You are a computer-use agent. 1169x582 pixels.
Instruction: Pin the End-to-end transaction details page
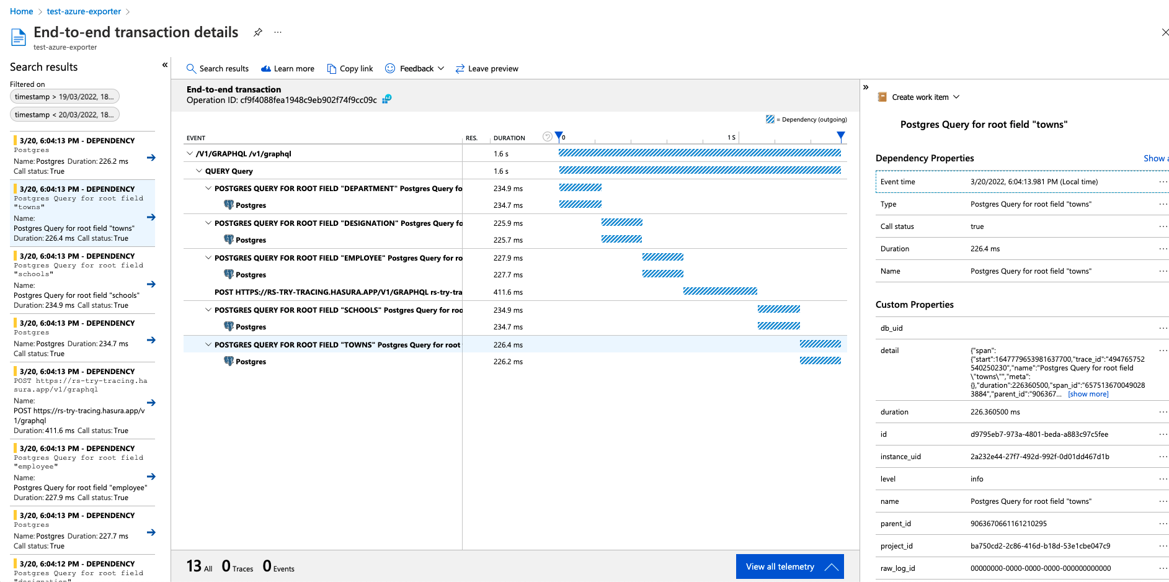(x=258, y=32)
